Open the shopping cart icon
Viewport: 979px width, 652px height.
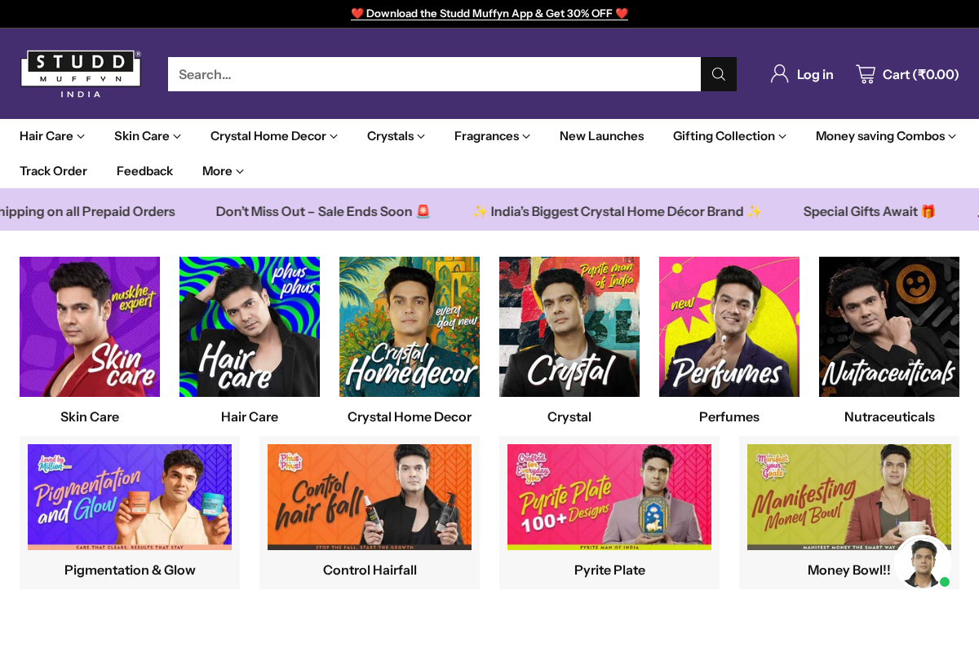coord(866,74)
